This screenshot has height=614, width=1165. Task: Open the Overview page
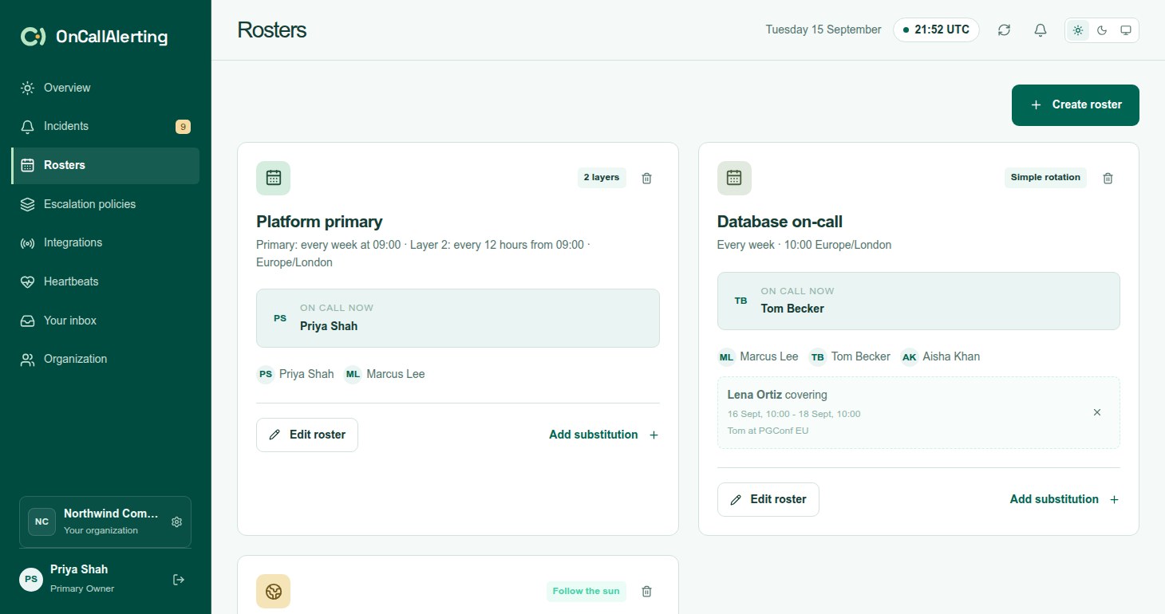click(x=105, y=88)
